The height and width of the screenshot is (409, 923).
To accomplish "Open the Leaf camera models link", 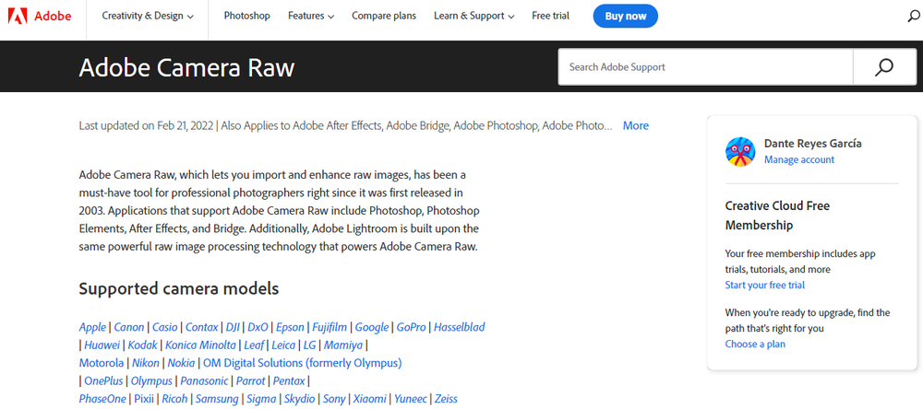I will click(255, 345).
